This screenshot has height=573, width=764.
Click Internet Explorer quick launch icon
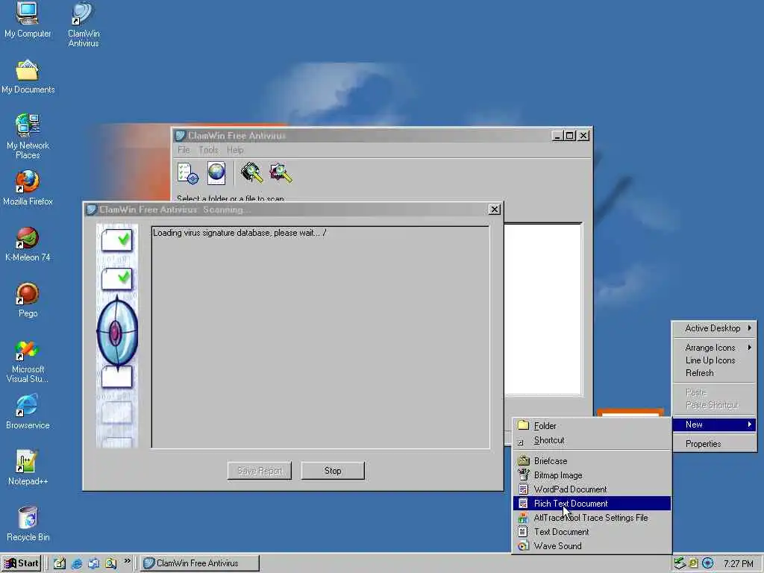click(x=77, y=563)
